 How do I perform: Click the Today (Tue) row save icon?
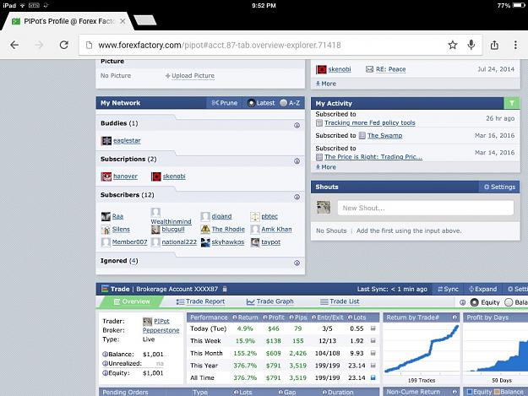coord(373,328)
